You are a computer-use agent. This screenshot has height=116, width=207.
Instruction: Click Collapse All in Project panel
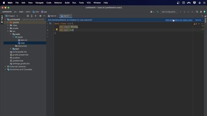pos(36,16)
